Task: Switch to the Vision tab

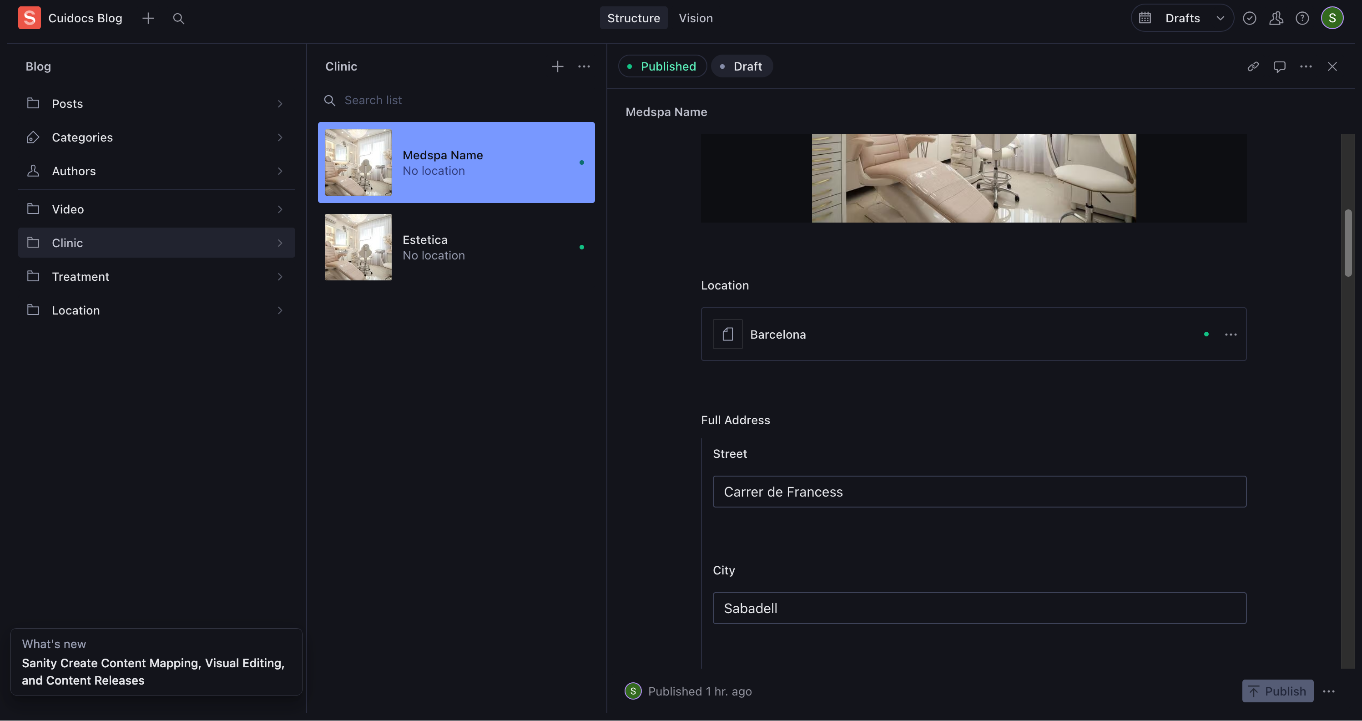Action: [695, 19]
